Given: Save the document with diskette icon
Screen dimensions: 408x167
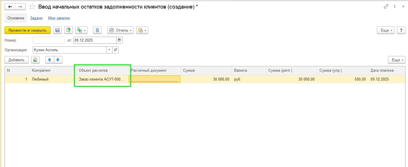Looking at the screenshot, I should [57, 30].
